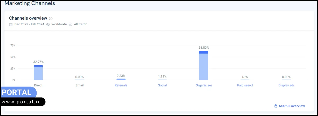Click the Direct traffic bar in chart
The height and width of the screenshot is (116, 318).
[x=38, y=73]
